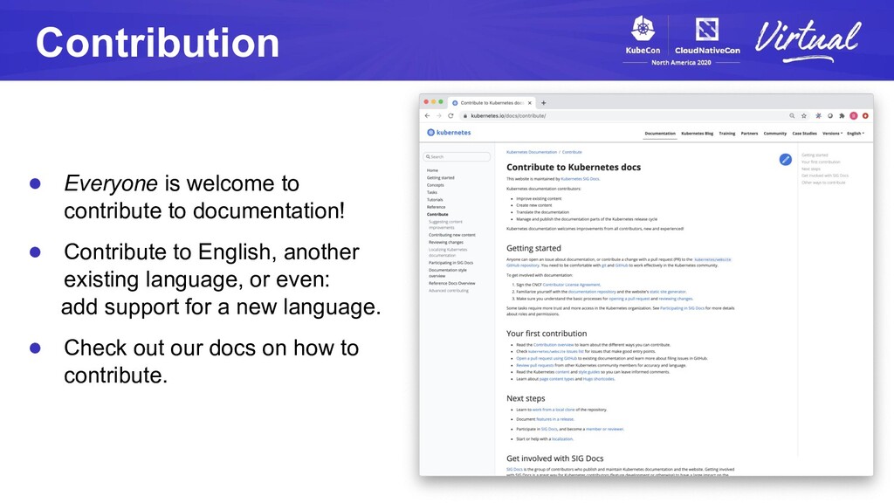The width and height of the screenshot is (894, 503).
Task: Close the Contribute to Kubernetes docs tab
Action: pos(530,103)
